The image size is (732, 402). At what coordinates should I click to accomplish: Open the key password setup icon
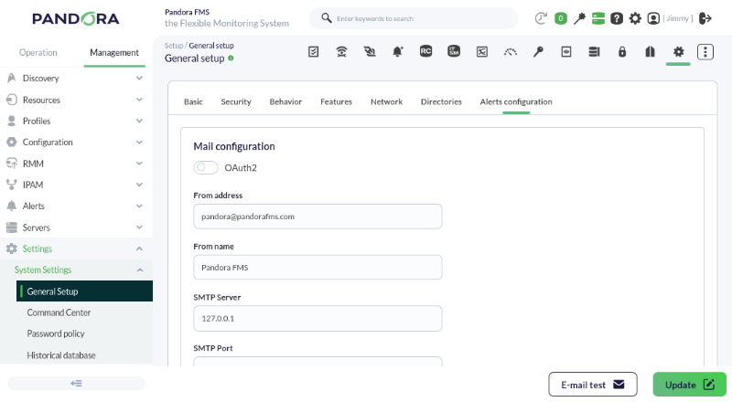coord(538,52)
